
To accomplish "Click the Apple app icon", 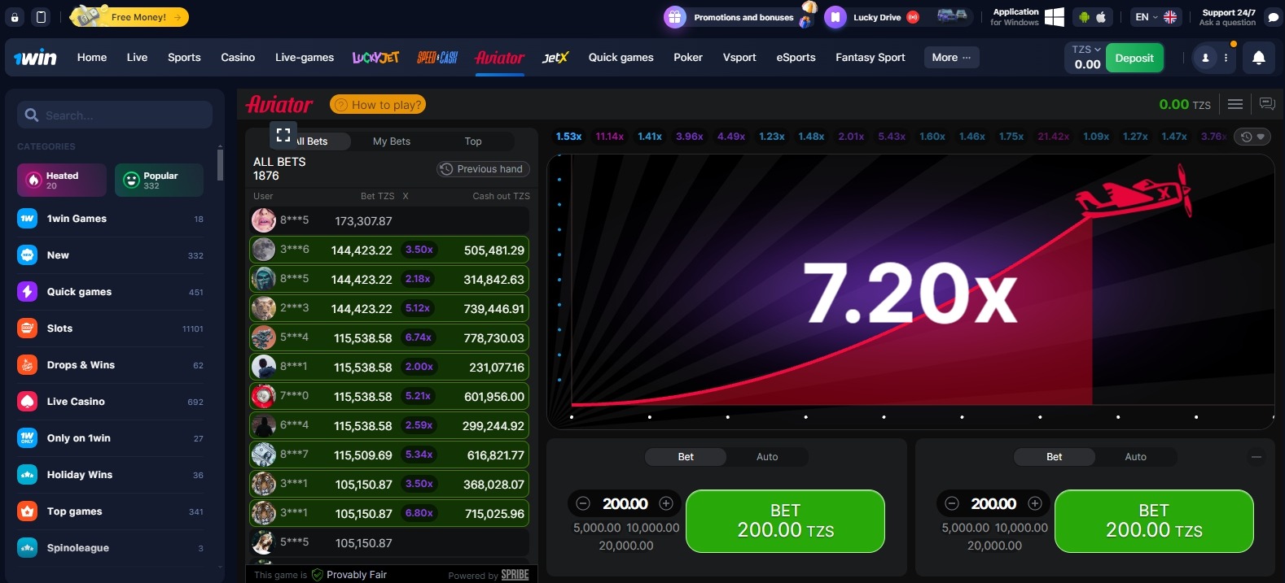I will click(1101, 17).
